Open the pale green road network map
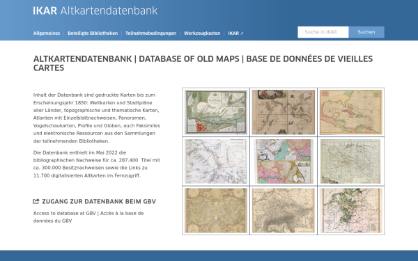Image resolution: width=418 pixels, height=261 pixels. tap(351, 161)
